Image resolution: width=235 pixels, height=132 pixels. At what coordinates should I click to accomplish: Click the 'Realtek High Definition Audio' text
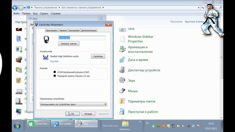pos(64,56)
